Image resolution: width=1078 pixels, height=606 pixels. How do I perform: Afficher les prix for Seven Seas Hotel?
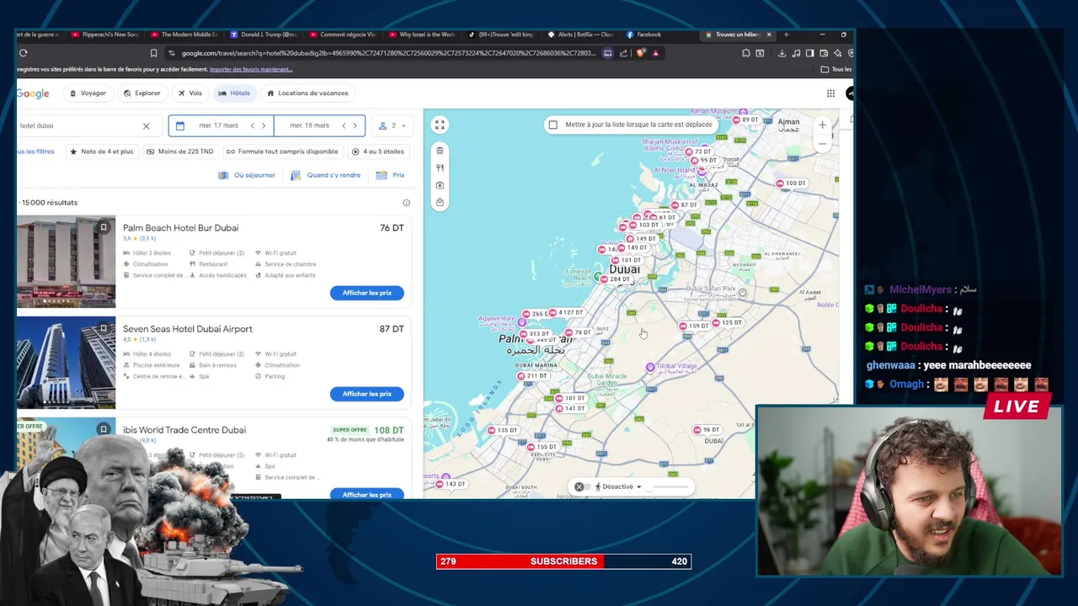[367, 394]
